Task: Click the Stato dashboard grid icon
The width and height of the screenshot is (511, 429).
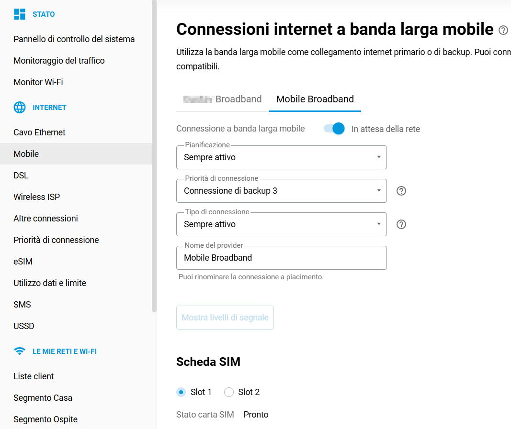Action: coord(20,14)
